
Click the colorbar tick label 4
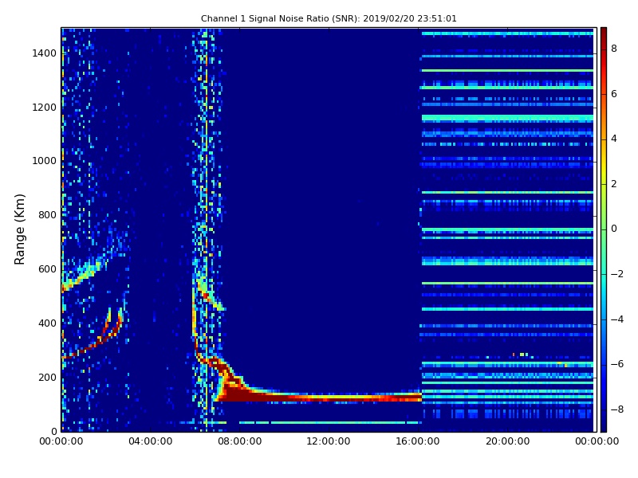614,139
